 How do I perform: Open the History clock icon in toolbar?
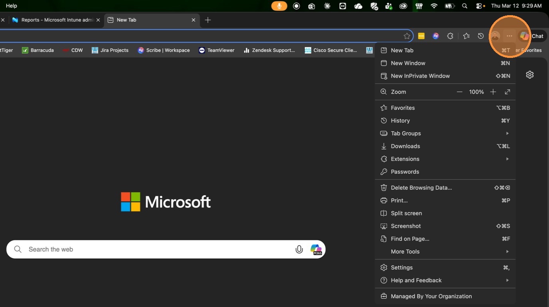coord(481,36)
